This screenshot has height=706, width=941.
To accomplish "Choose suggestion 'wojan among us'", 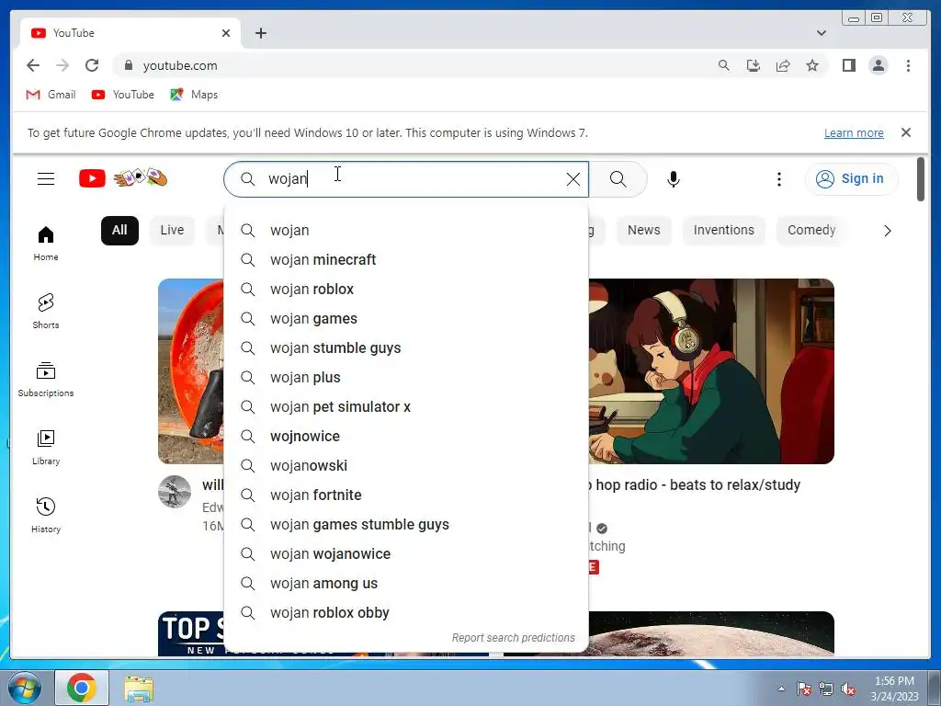I will point(405,584).
